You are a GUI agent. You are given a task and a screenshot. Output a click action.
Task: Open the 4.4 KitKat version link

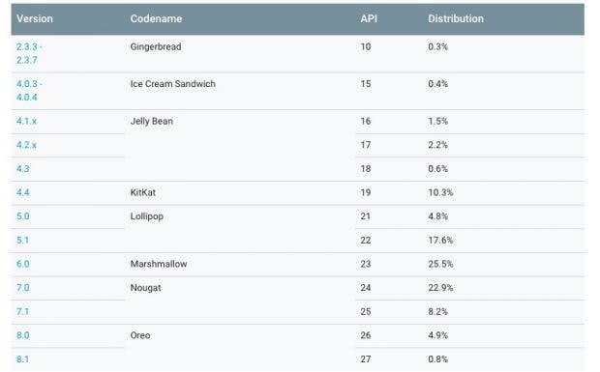[x=23, y=192]
